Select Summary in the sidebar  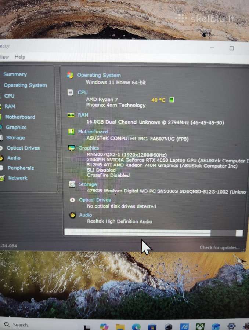coord(15,74)
